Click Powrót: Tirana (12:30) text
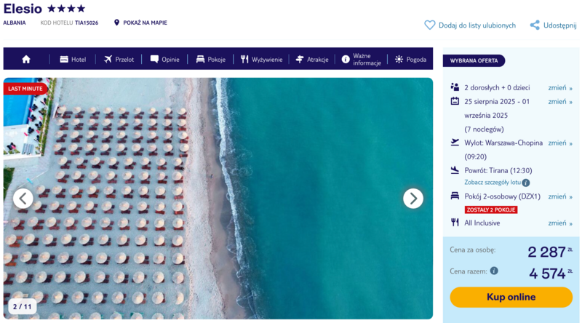This screenshot has width=582, height=323. (498, 170)
